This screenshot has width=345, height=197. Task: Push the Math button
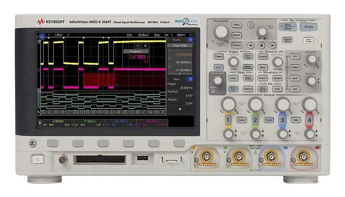pos(295,78)
